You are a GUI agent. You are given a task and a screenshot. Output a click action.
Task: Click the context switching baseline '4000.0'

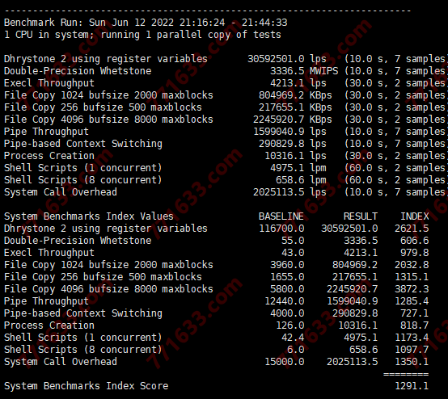[x=287, y=313]
